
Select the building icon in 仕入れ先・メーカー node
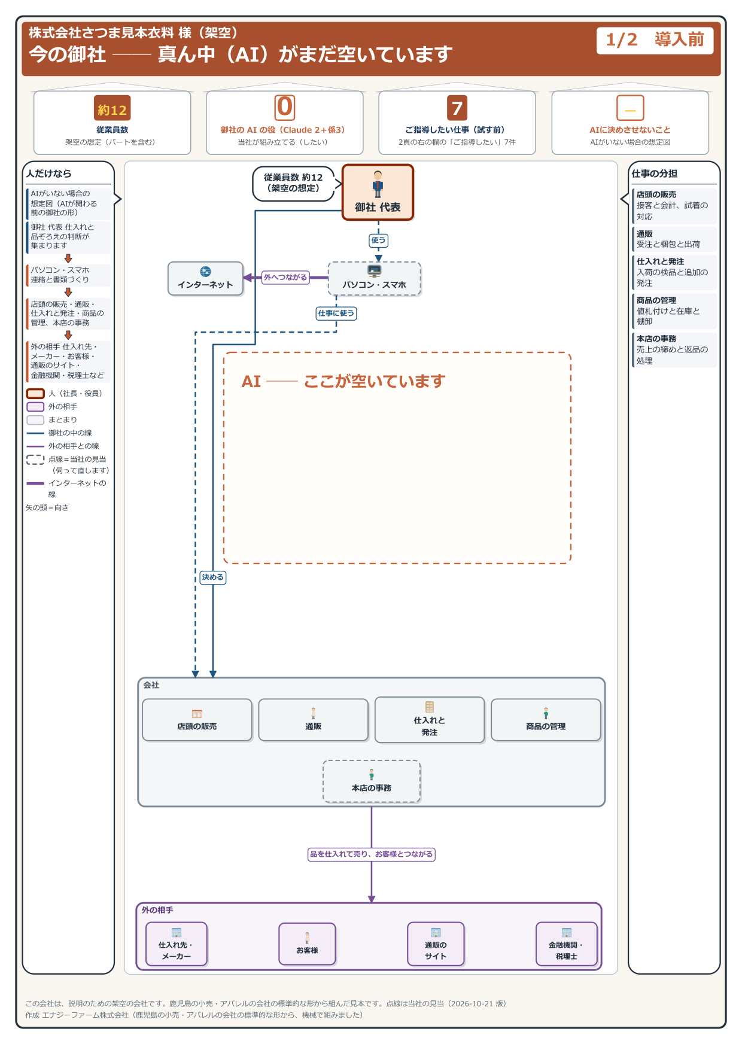[177, 933]
